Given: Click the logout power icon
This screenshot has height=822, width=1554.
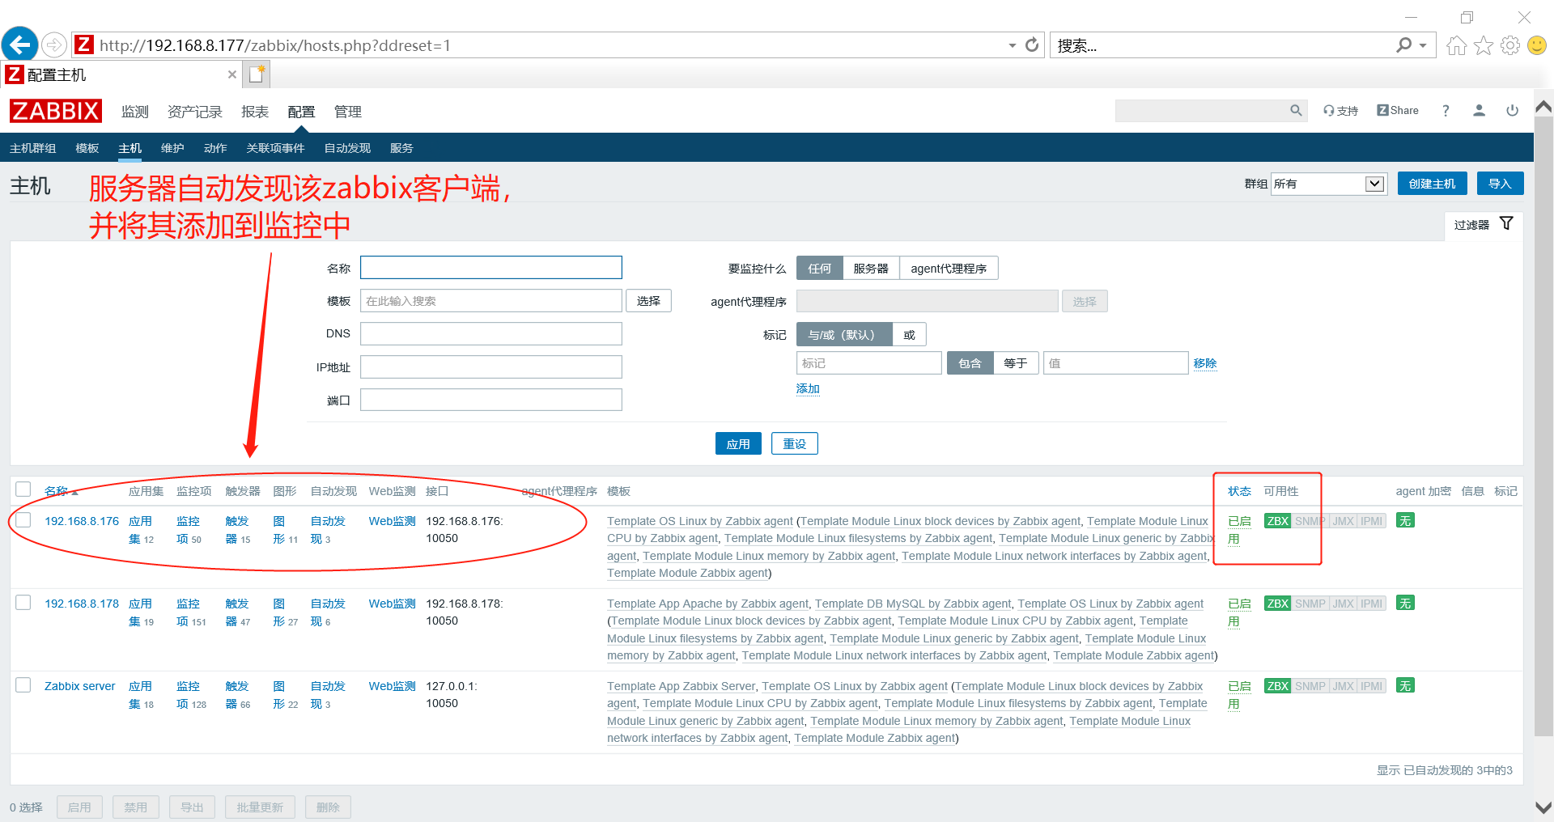Looking at the screenshot, I should pyautogui.click(x=1512, y=111).
